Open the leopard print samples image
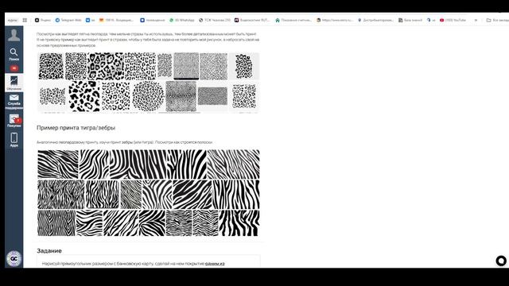 click(149, 83)
